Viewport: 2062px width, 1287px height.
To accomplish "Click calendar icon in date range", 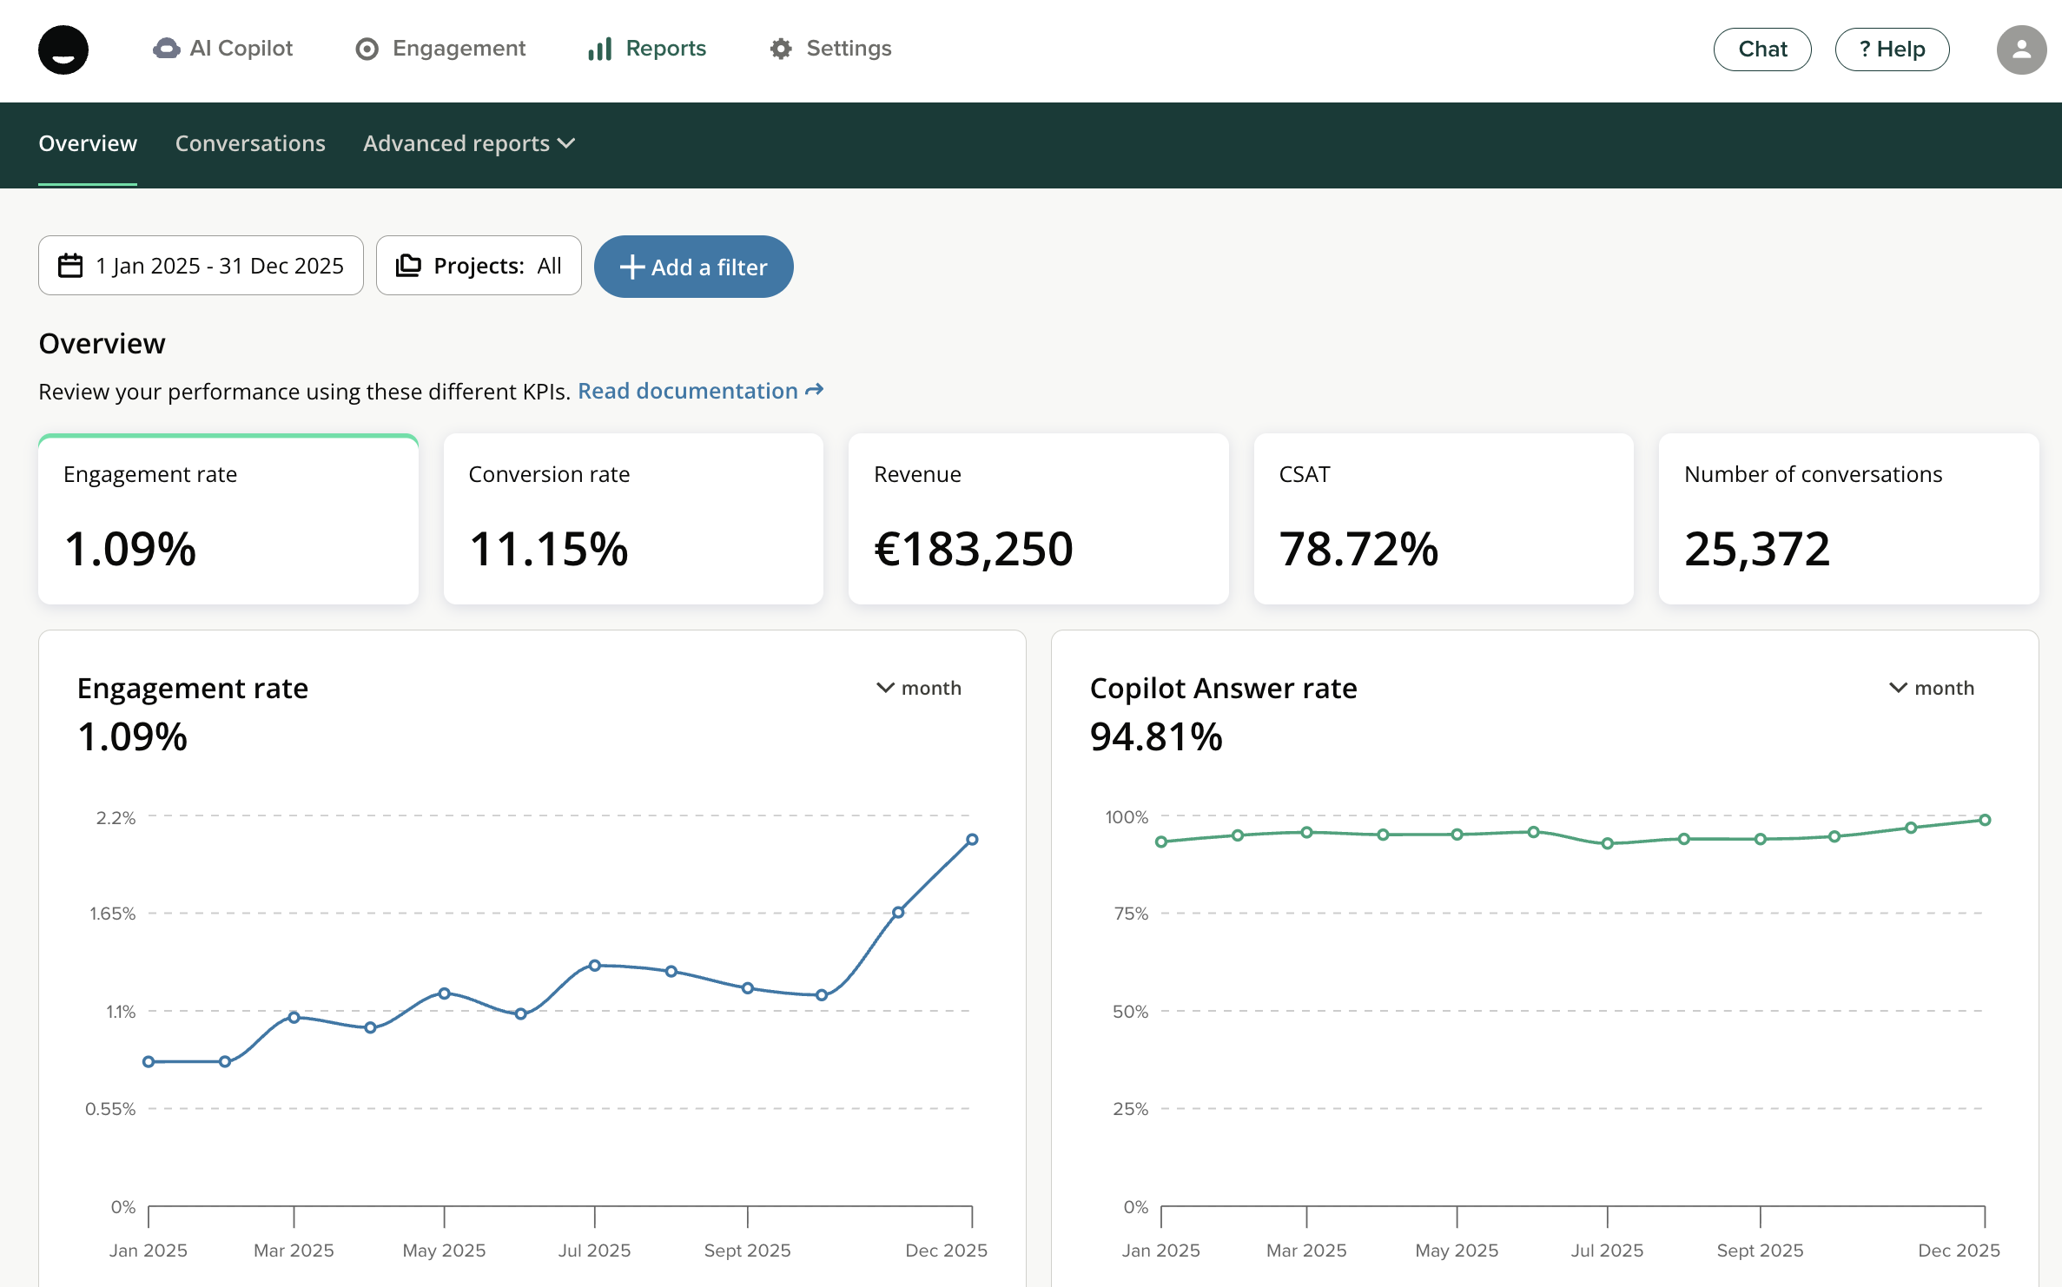I will [70, 266].
